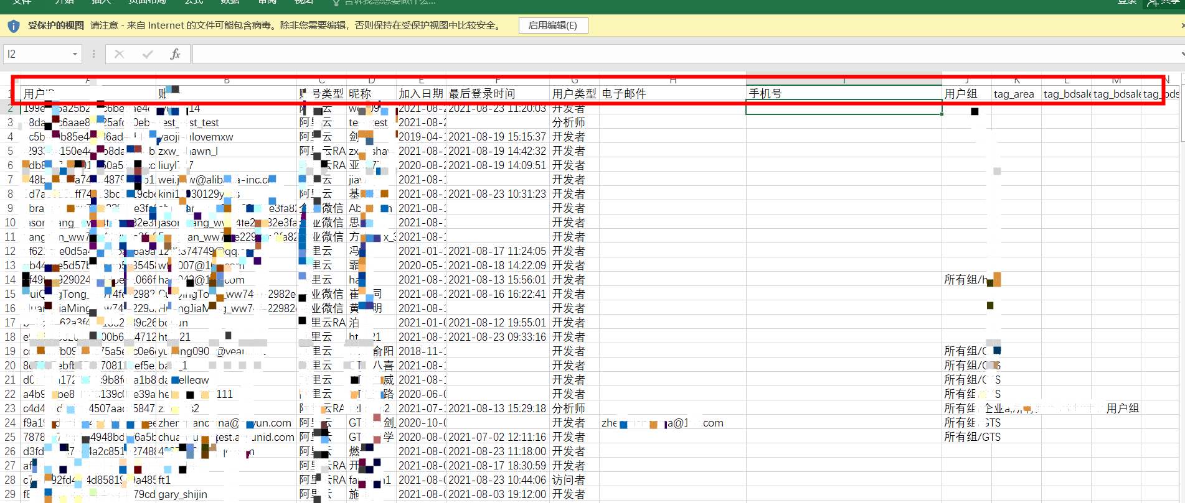Click the Insert Function fx icon

pos(175,54)
